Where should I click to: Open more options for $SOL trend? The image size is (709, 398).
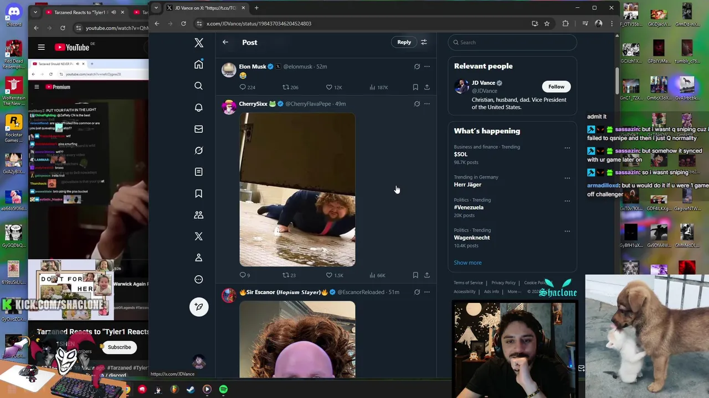click(567, 148)
